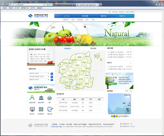The height and width of the screenshot is (136, 164).
Task: Select the second blue navigation menu item
Action: 85,16
